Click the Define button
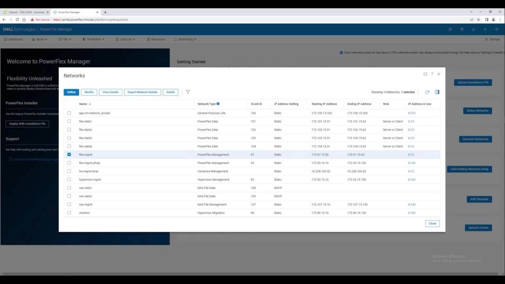This screenshot has height=284, width=505. coord(71,92)
